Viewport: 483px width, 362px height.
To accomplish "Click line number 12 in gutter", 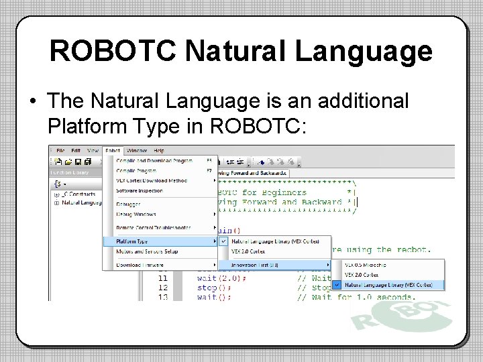I will click(162, 288).
